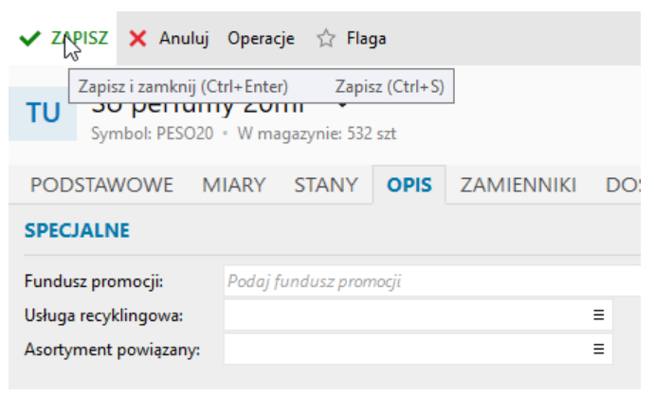Switch to the PODSTAWOWE tab

101,185
